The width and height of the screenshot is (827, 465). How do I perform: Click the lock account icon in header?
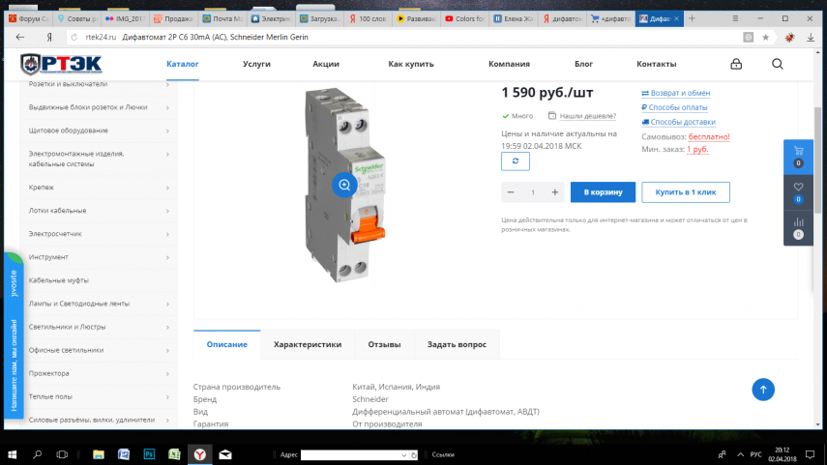tap(736, 64)
